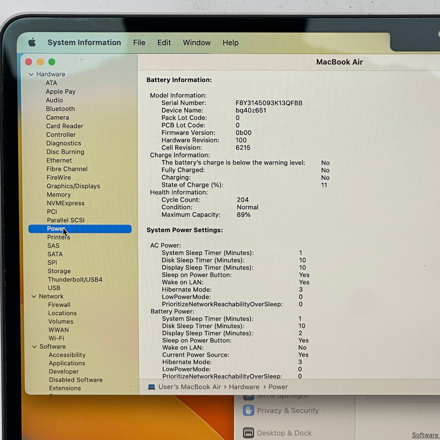Click Hardware in the path bar
Image resolution: width=440 pixels, height=440 pixels.
(244, 387)
